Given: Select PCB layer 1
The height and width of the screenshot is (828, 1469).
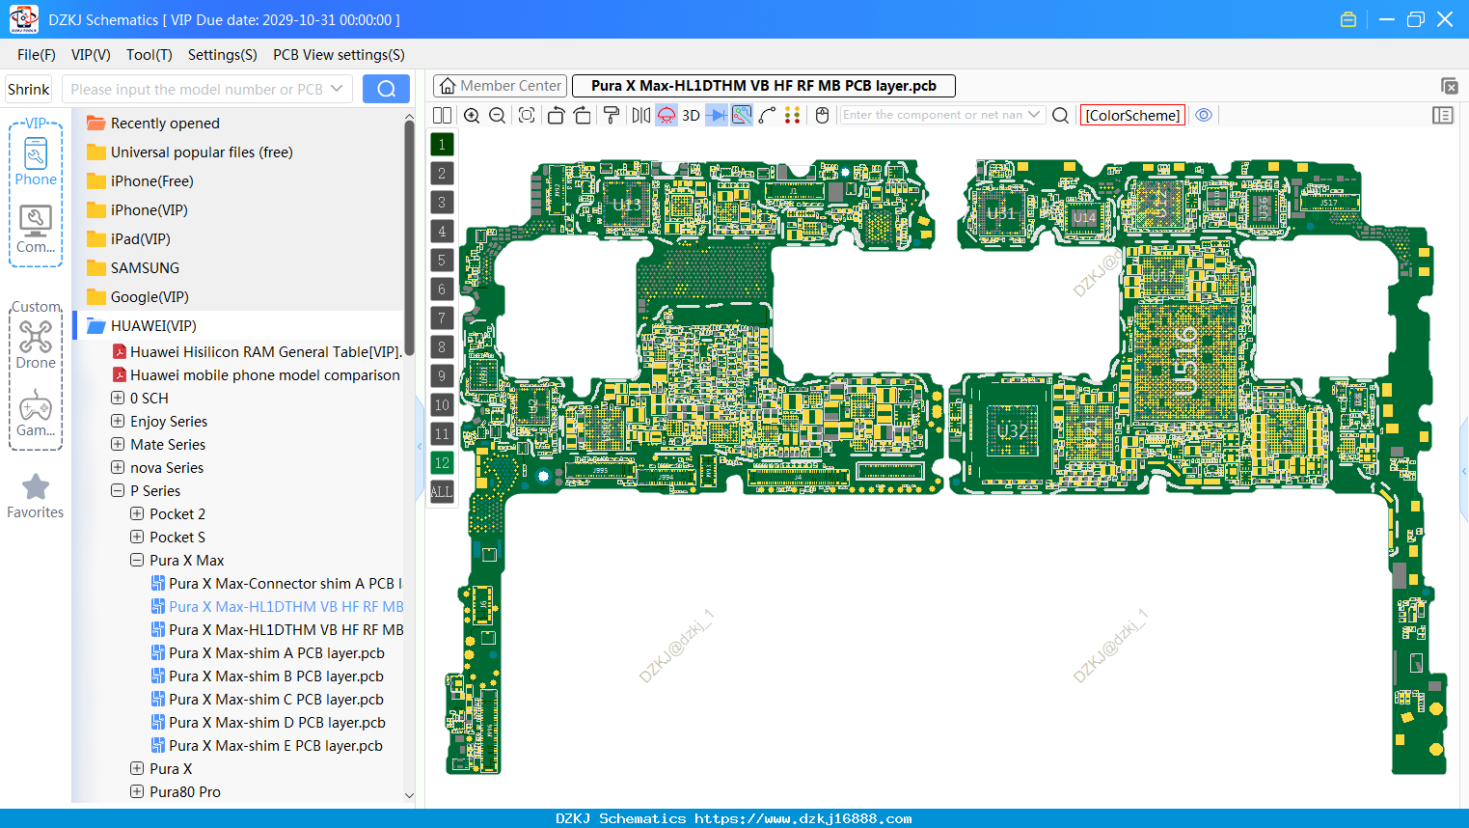Looking at the screenshot, I should (x=442, y=145).
